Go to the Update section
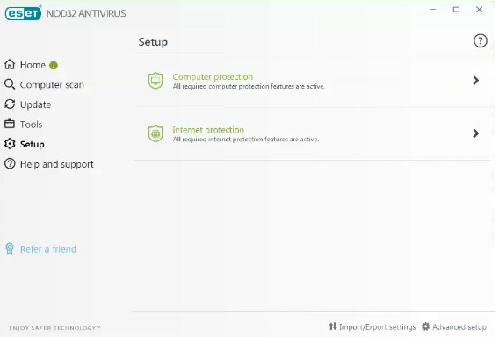Screen dimensions: 499x337 click(35, 104)
